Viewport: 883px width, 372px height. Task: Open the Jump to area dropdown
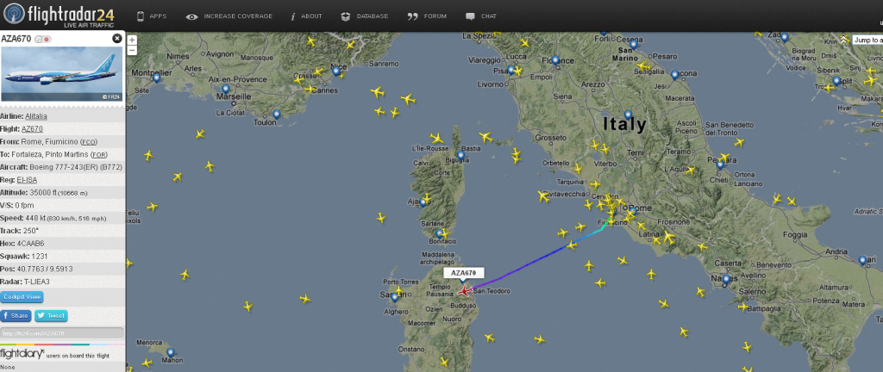pos(867,40)
